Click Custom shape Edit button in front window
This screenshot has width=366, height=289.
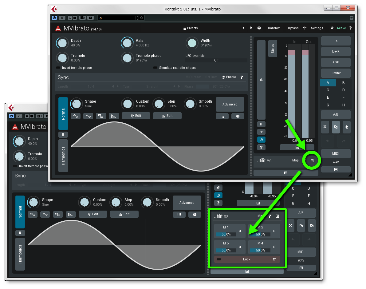tap(136, 116)
